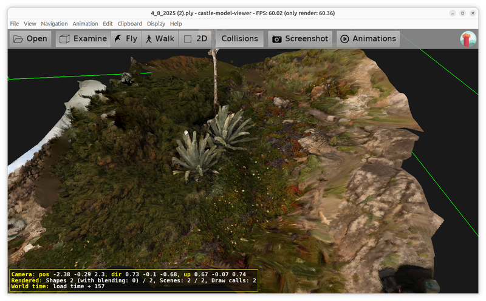This screenshot has width=486, height=301.
Task: Click the 'World time: load time + 157' line
Action: (x=58, y=286)
